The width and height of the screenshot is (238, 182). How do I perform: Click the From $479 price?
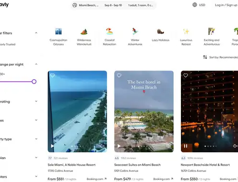click(122, 179)
